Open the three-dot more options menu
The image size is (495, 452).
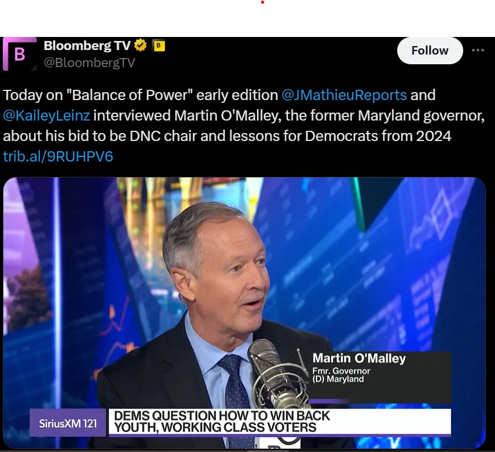(477, 50)
